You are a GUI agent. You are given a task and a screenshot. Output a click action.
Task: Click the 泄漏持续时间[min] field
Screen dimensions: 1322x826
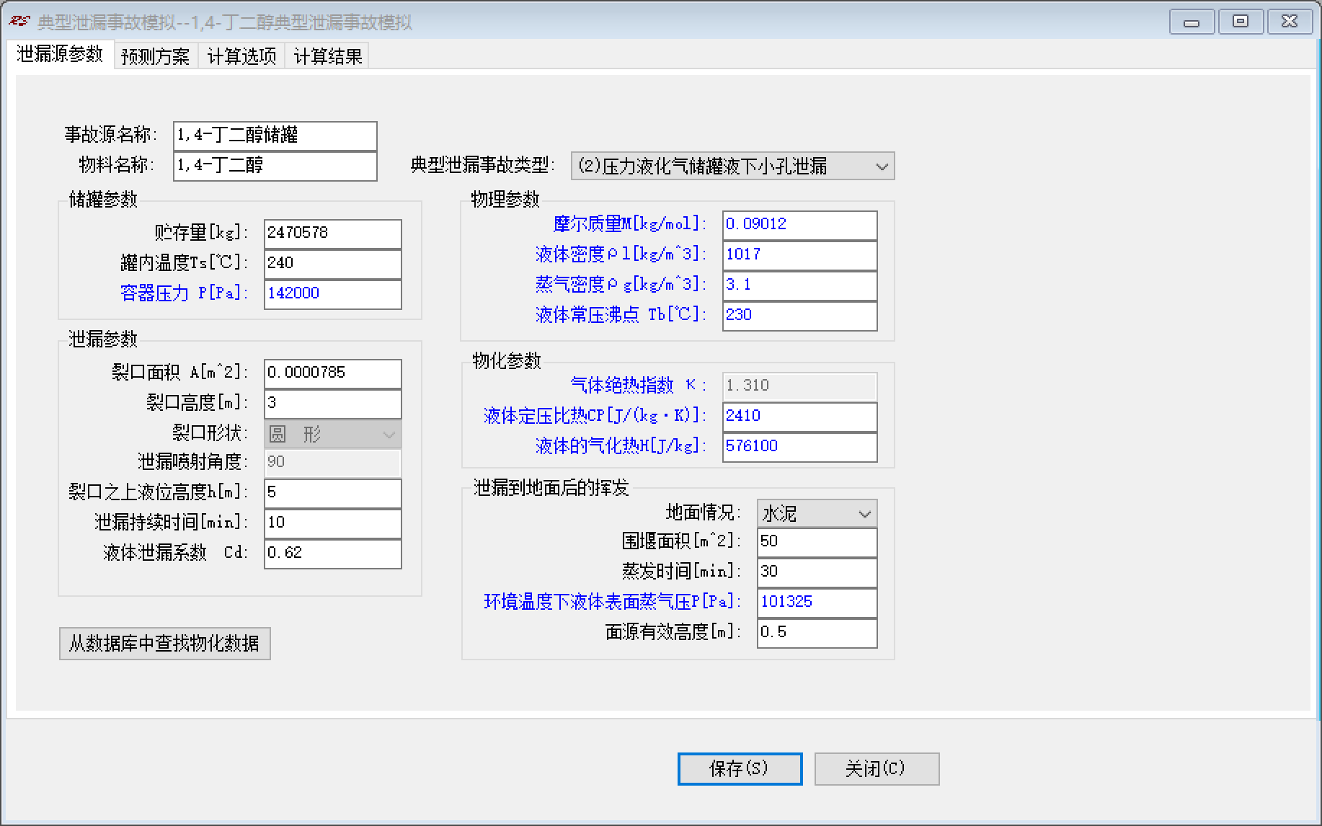point(333,523)
